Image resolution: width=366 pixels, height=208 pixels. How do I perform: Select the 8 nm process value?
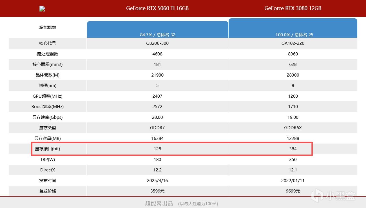coord(293,86)
